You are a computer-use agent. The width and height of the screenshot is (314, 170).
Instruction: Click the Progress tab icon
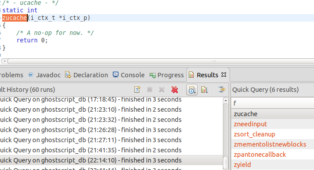point(153,76)
